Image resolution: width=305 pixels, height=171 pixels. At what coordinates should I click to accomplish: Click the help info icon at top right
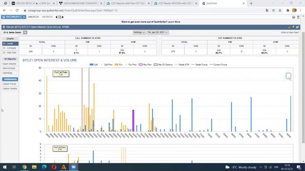(x=294, y=17)
